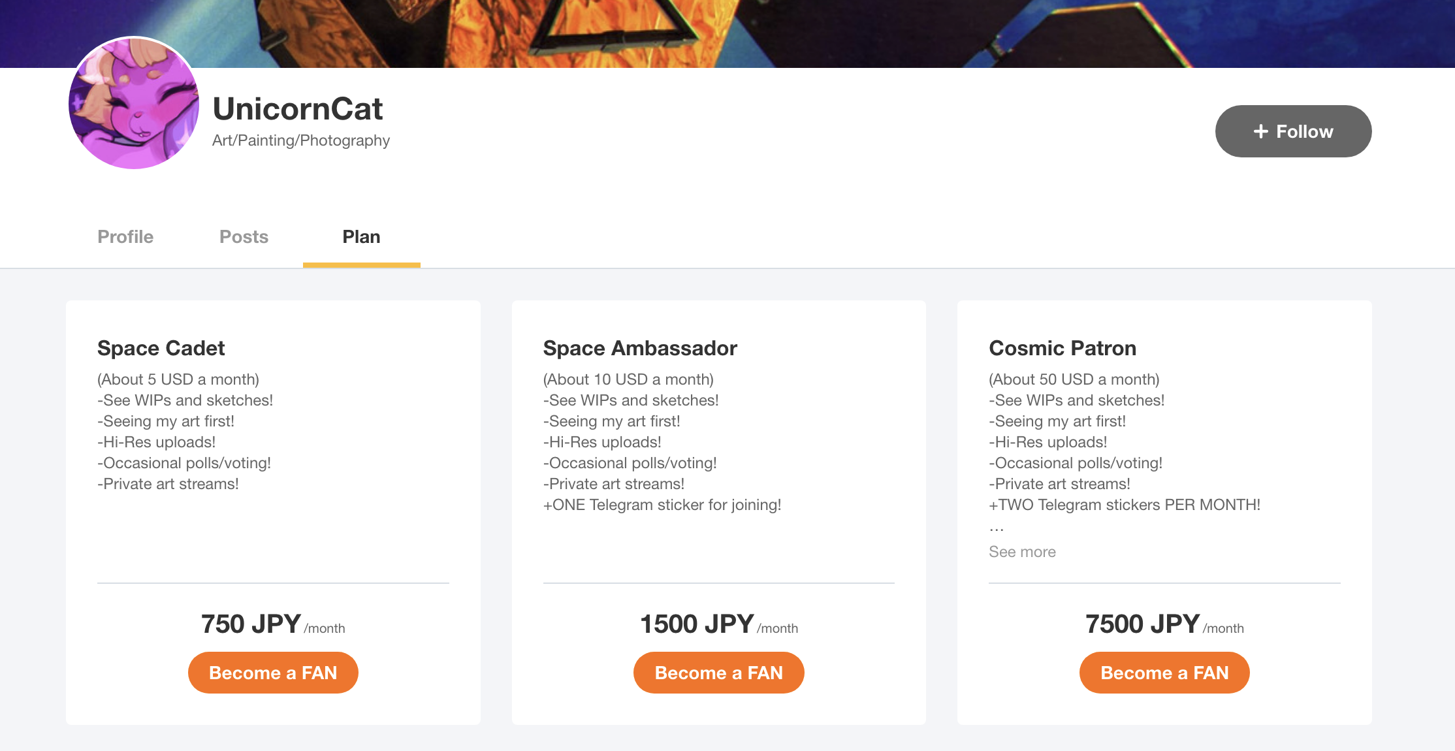Viewport: 1455px width, 751px height.
Task: Click the UnicornCat creator name
Action: [298, 108]
